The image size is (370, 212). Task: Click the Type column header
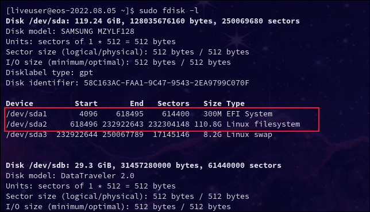[236, 104]
